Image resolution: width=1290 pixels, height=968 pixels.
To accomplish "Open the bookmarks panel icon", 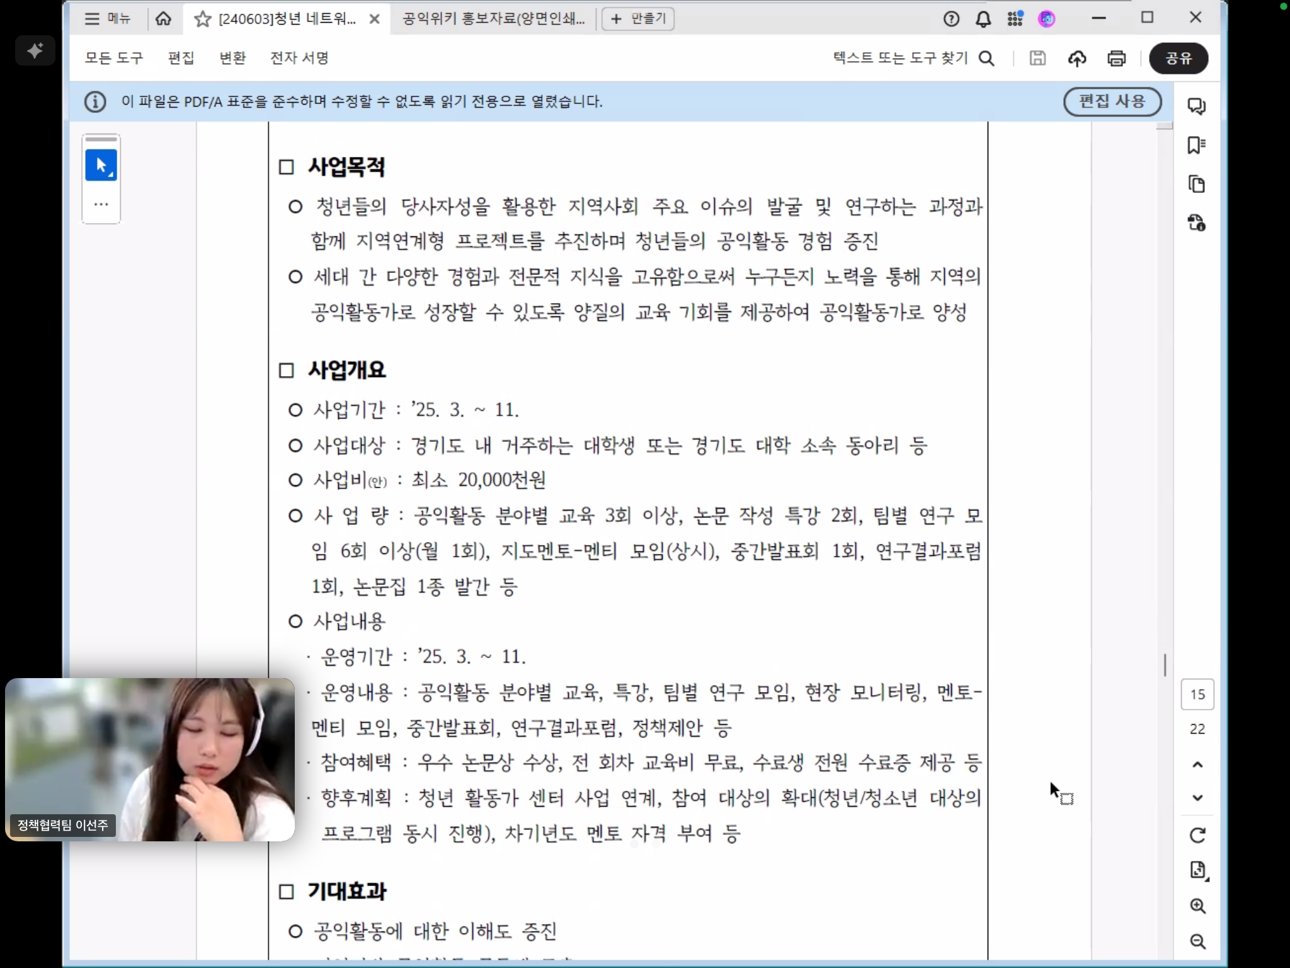I will click(x=1197, y=145).
